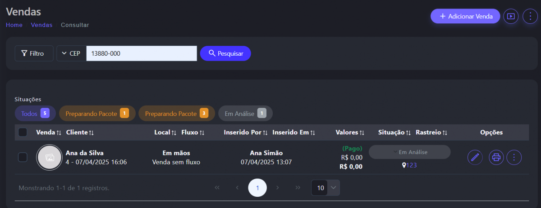Open the page size dropdown showing 10
Viewport: 541px width, 208px height.
(326, 188)
